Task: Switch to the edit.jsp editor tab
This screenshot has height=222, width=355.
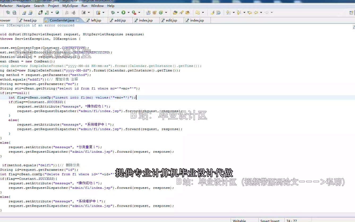Action: tap(171, 20)
